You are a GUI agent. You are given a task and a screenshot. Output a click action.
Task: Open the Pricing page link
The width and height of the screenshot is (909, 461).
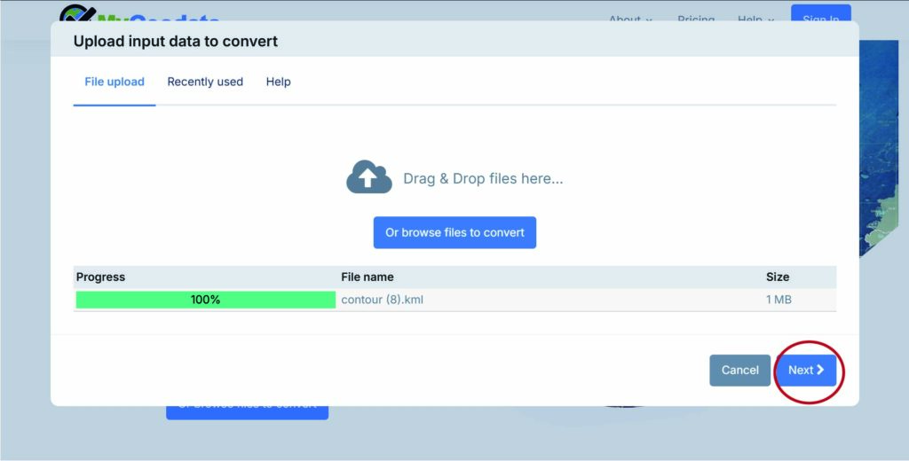[695, 20]
